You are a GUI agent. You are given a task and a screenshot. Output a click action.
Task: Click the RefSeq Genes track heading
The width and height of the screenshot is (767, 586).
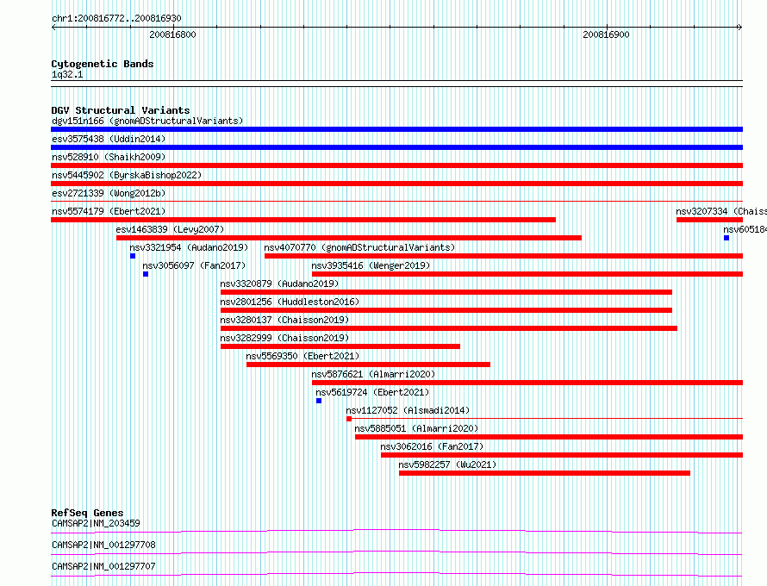point(87,513)
